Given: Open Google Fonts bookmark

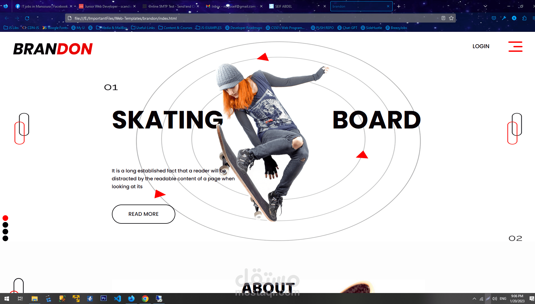Looking at the screenshot, I should [x=55, y=28].
